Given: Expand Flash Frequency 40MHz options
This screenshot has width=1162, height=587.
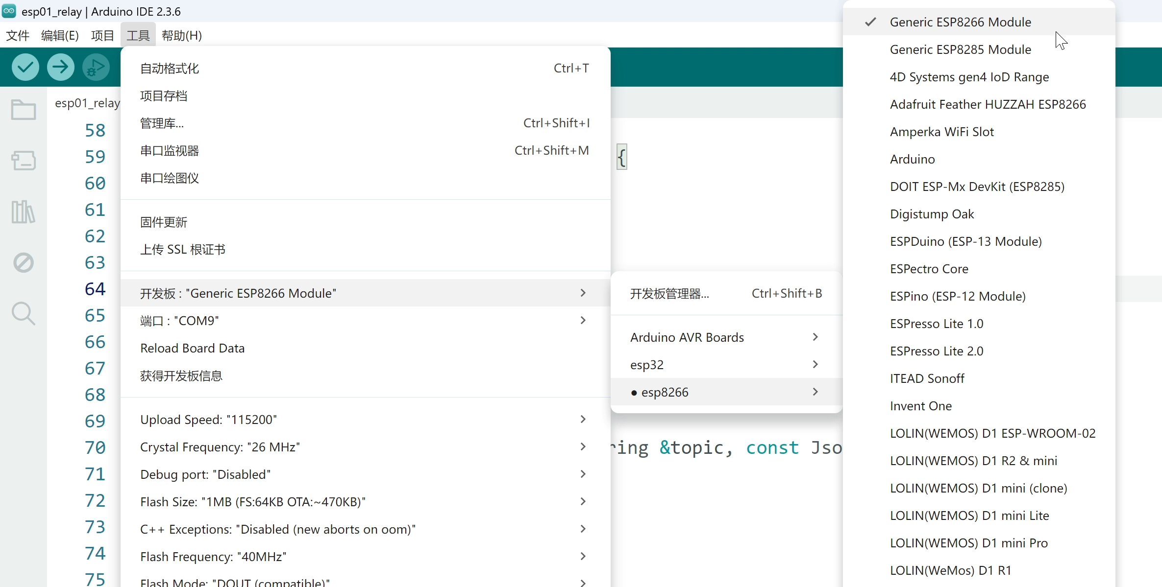Looking at the screenshot, I should (x=365, y=557).
